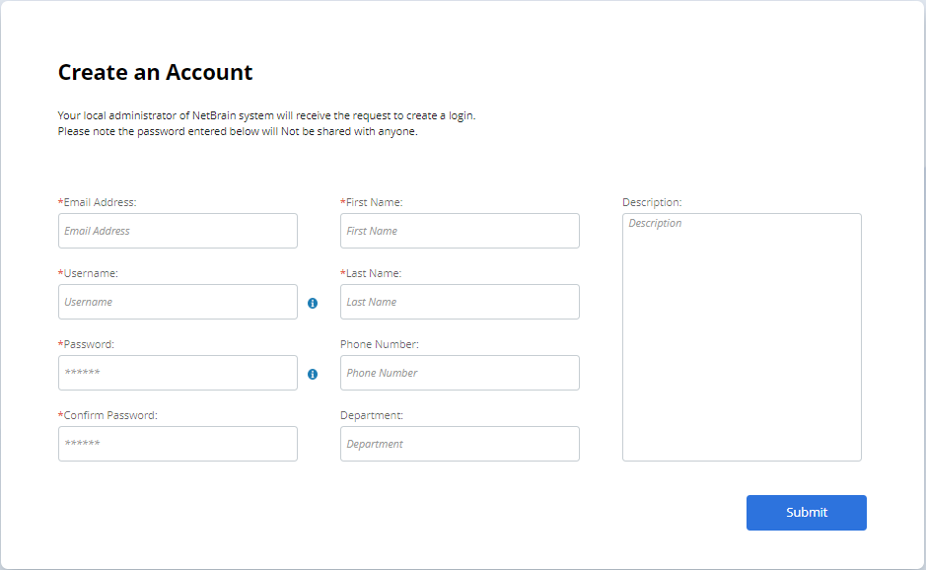Click the Phone Number input field
The height and width of the screenshot is (570, 926).
(x=460, y=372)
